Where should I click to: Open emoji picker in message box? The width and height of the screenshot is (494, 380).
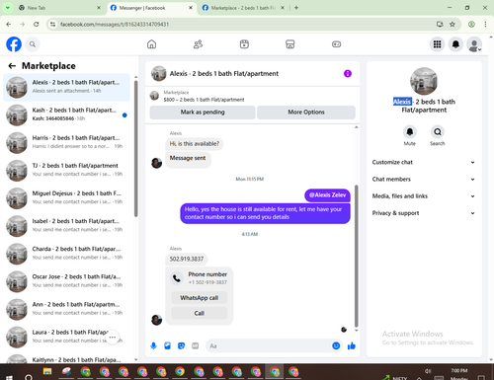point(336,345)
